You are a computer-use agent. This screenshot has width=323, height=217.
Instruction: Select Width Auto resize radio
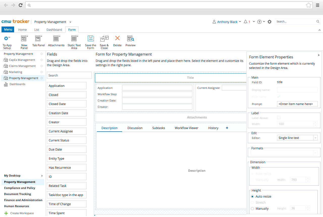pos(252,174)
